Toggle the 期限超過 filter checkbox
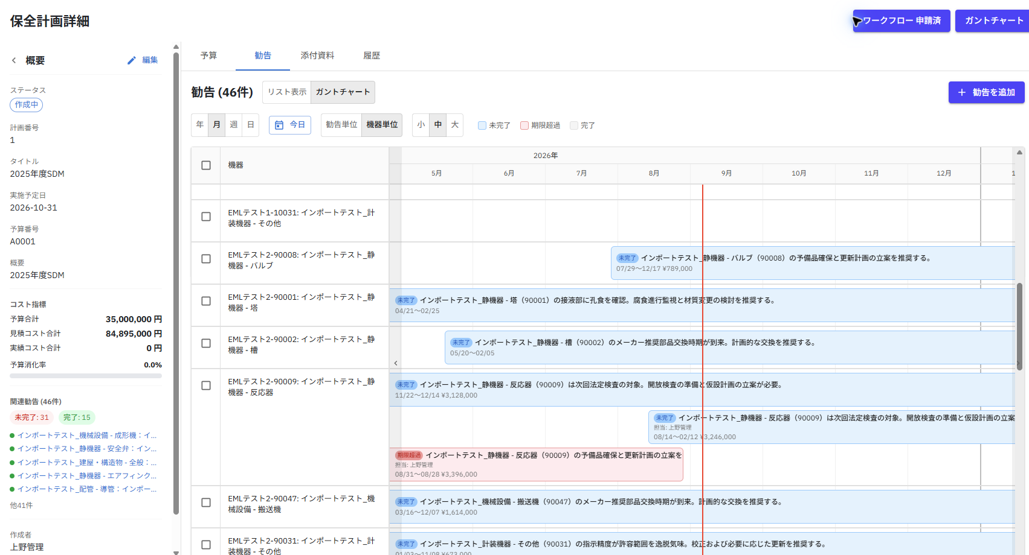Screen dimensions: 1029x555 pos(524,125)
